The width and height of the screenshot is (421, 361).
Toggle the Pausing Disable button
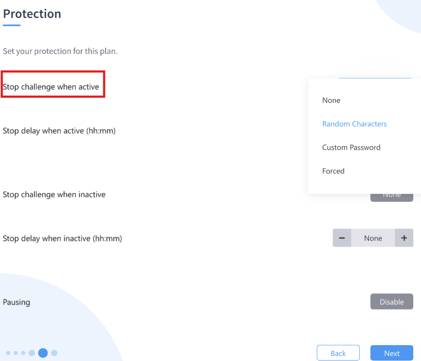point(391,302)
